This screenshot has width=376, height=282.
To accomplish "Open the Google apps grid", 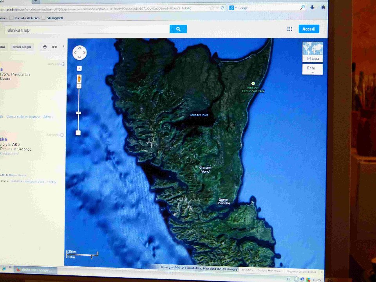I will click(x=290, y=29).
